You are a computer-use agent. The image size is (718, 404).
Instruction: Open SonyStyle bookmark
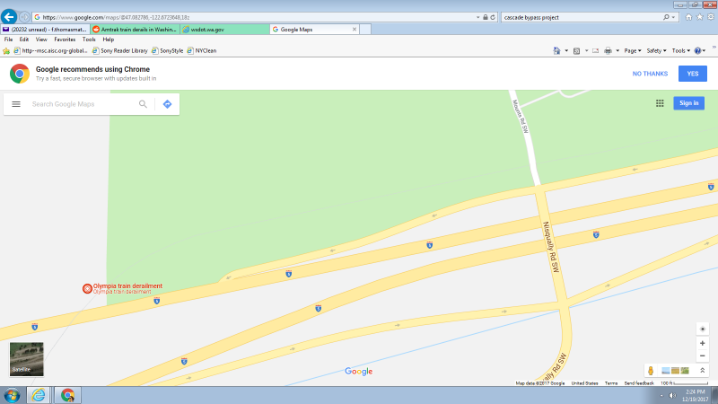[x=168, y=51]
